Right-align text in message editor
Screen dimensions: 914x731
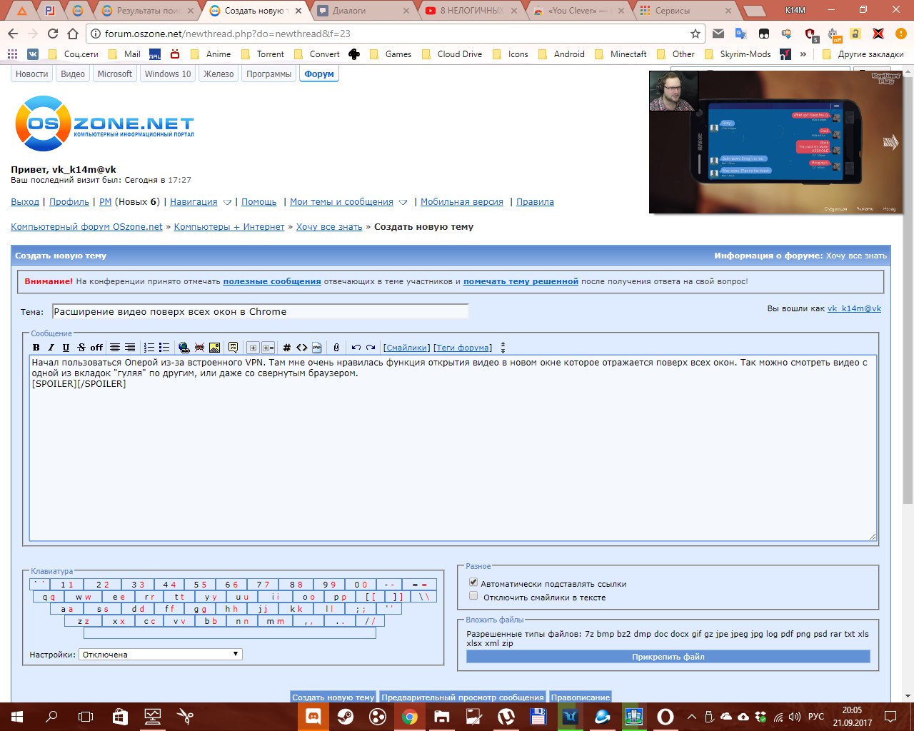(130, 348)
